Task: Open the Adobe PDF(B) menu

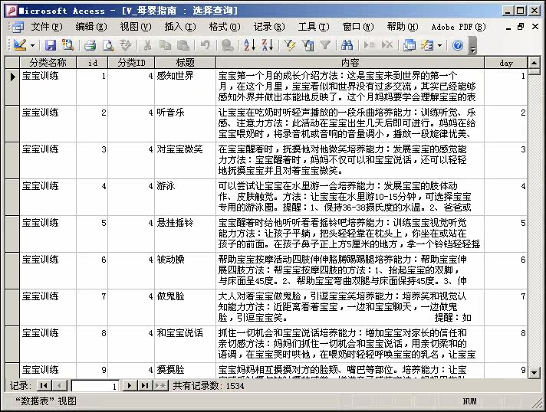Action: (x=459, y=27)
